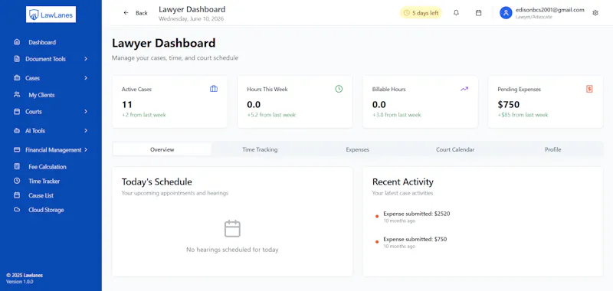
Task: Click the Cases briefcase icon in sidebar
Action: tap(17, 78)
